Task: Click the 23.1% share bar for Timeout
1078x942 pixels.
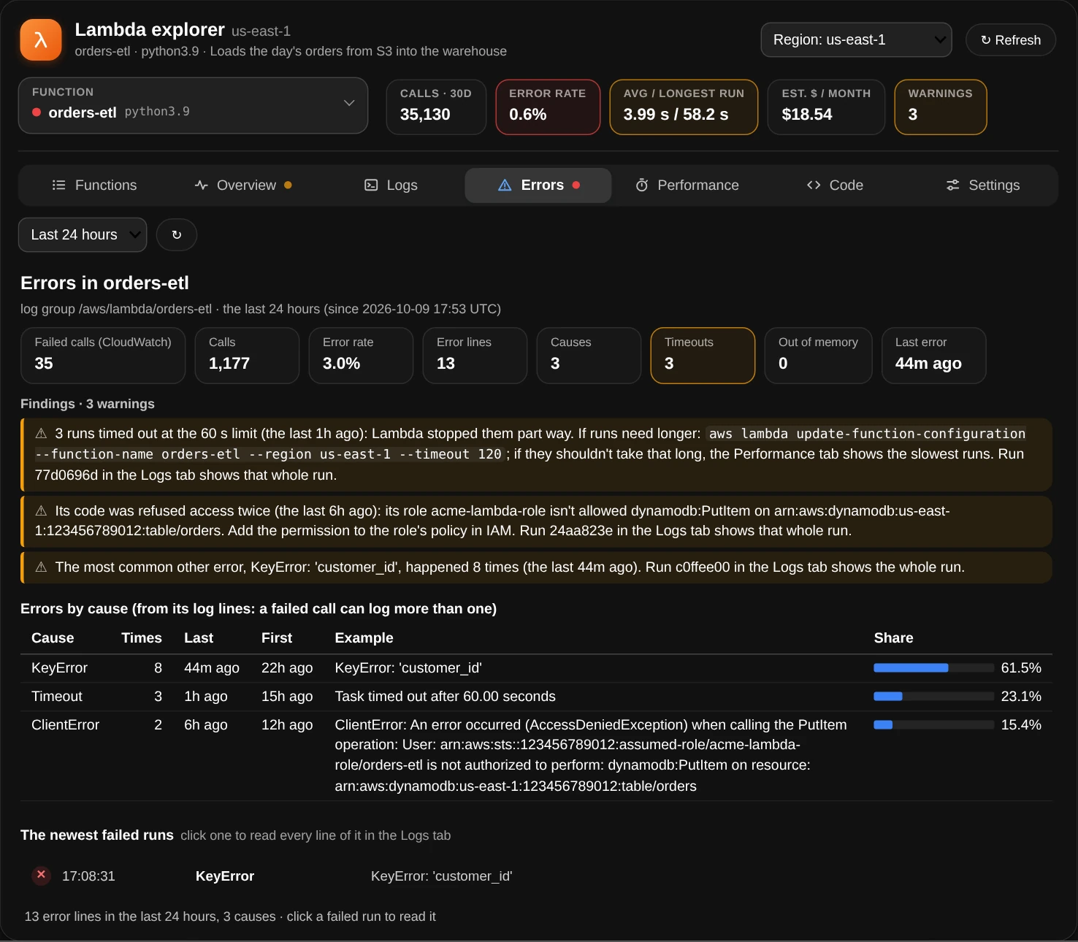Action: pyautogui.click(x=933, y=697)
